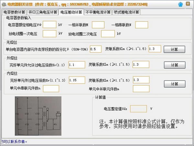Edit the 0.5 breakdown percentage β field
194x146 pixels.
pyautogui.click(x=95, y=49)
